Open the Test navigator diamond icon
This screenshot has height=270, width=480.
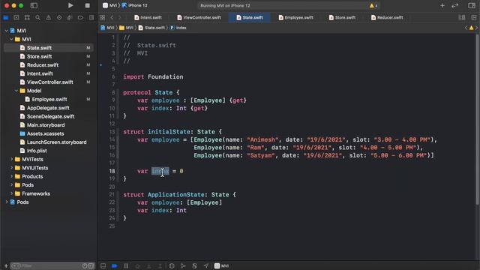click(x=59, y=18)
